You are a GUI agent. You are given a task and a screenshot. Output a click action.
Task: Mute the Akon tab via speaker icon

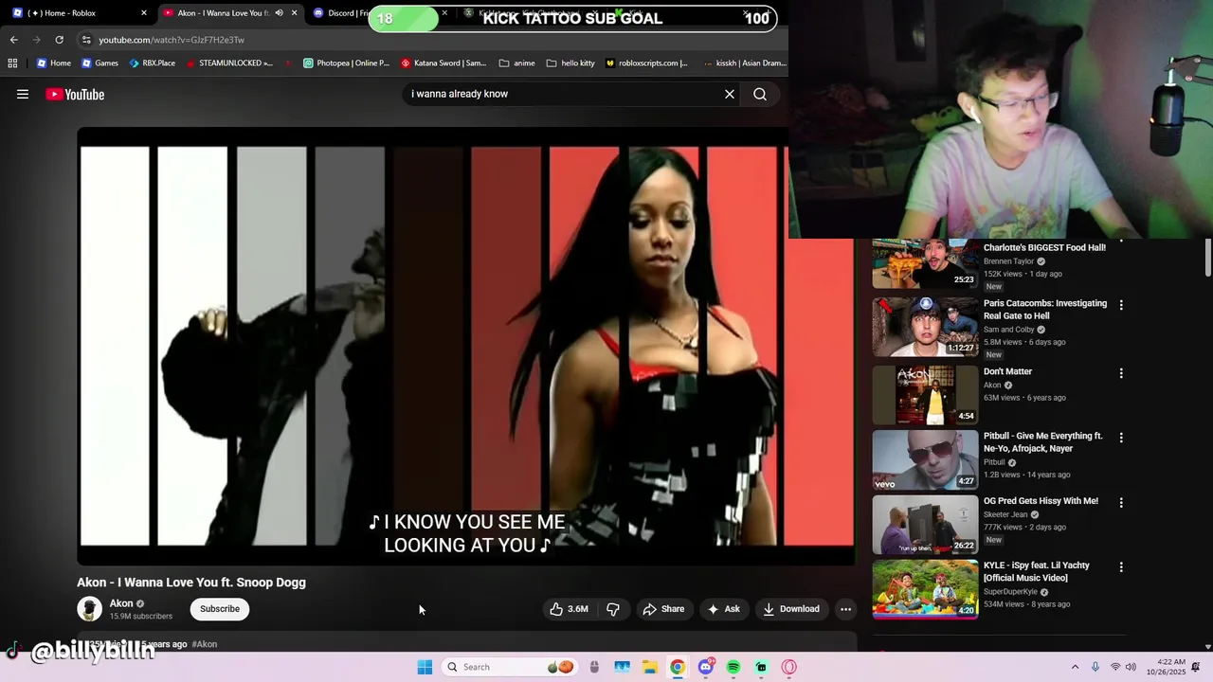coord(279,13)
